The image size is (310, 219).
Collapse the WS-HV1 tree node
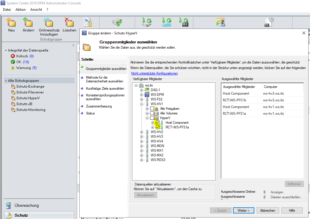pos(141,104)
